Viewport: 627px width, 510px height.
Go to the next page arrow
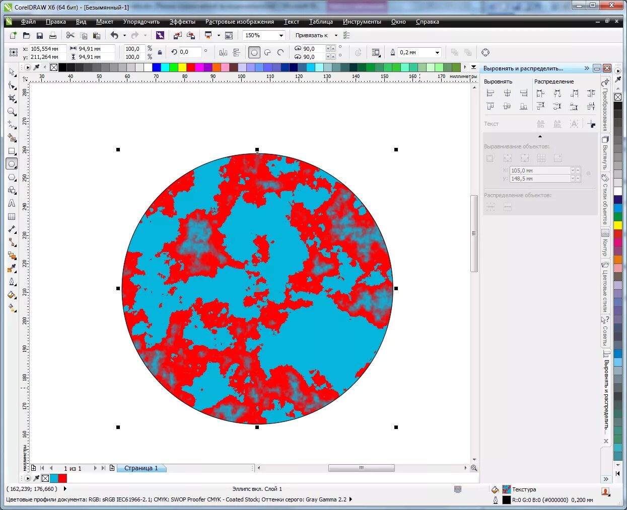pyautogui.click(x=95, y=468)
